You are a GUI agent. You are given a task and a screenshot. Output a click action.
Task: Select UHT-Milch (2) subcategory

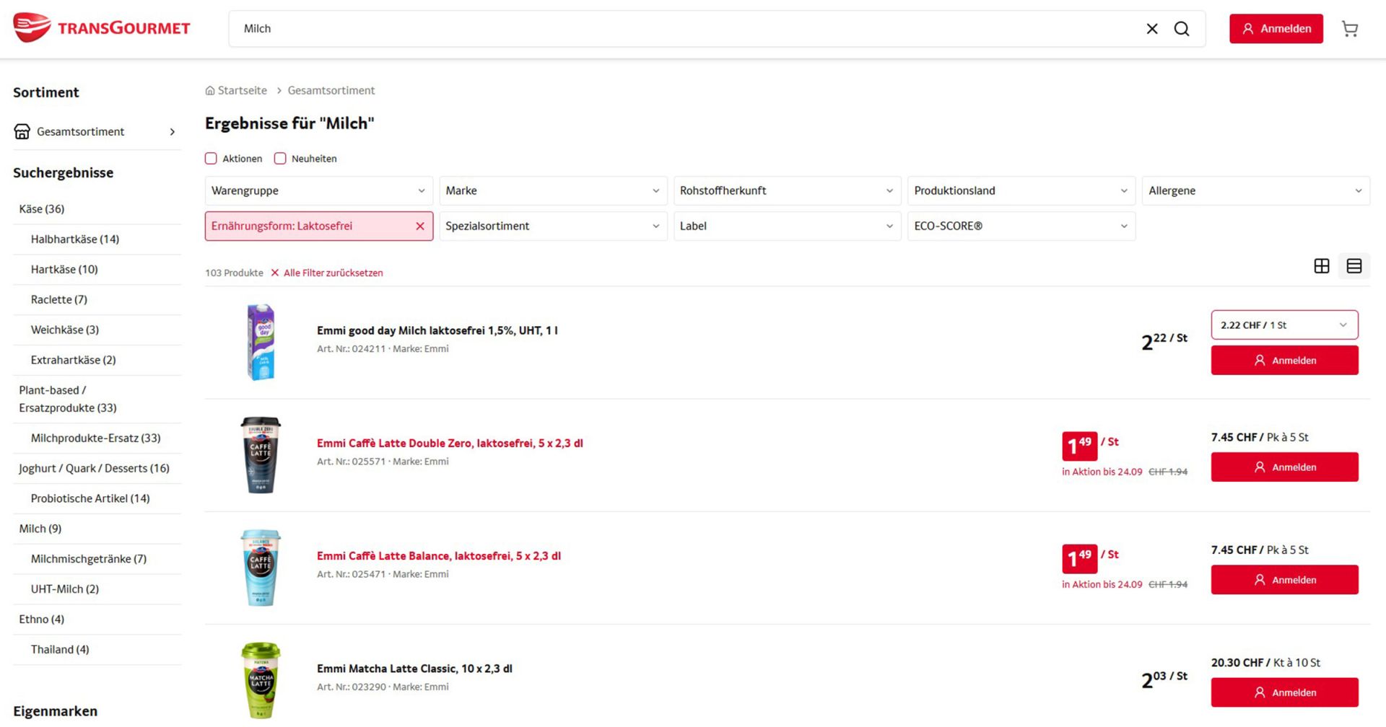(x=65, y=590)
